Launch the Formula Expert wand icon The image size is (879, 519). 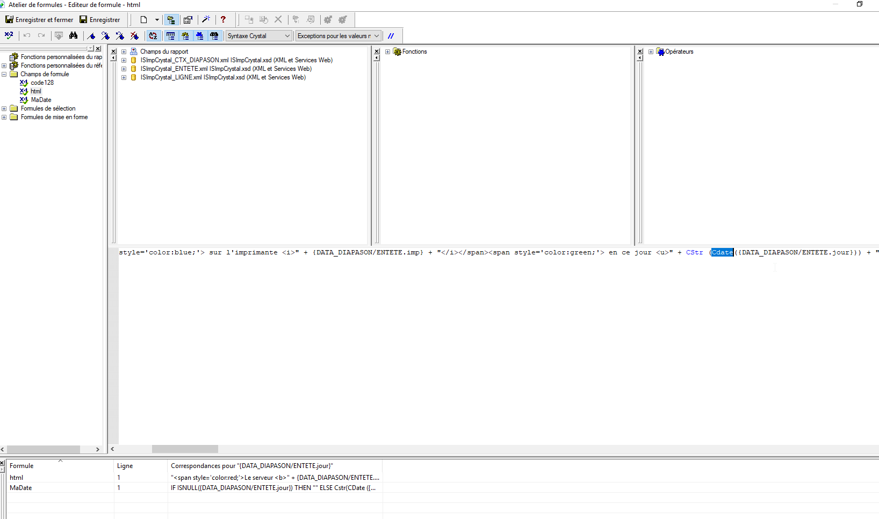point(206,20)
